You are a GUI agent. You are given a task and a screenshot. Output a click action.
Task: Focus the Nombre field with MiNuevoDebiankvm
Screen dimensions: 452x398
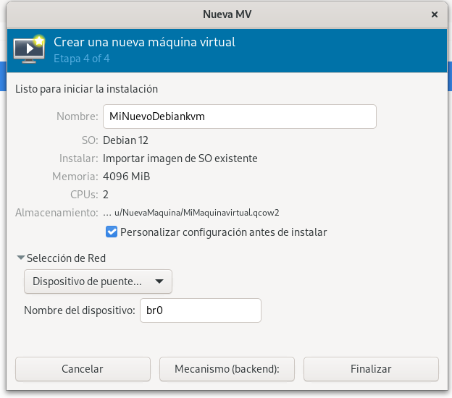(x=240, y=117)
